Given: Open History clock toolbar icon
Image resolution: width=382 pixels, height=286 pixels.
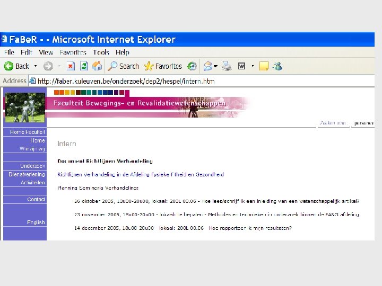Looking at the screenshot, I should point(192,66).
